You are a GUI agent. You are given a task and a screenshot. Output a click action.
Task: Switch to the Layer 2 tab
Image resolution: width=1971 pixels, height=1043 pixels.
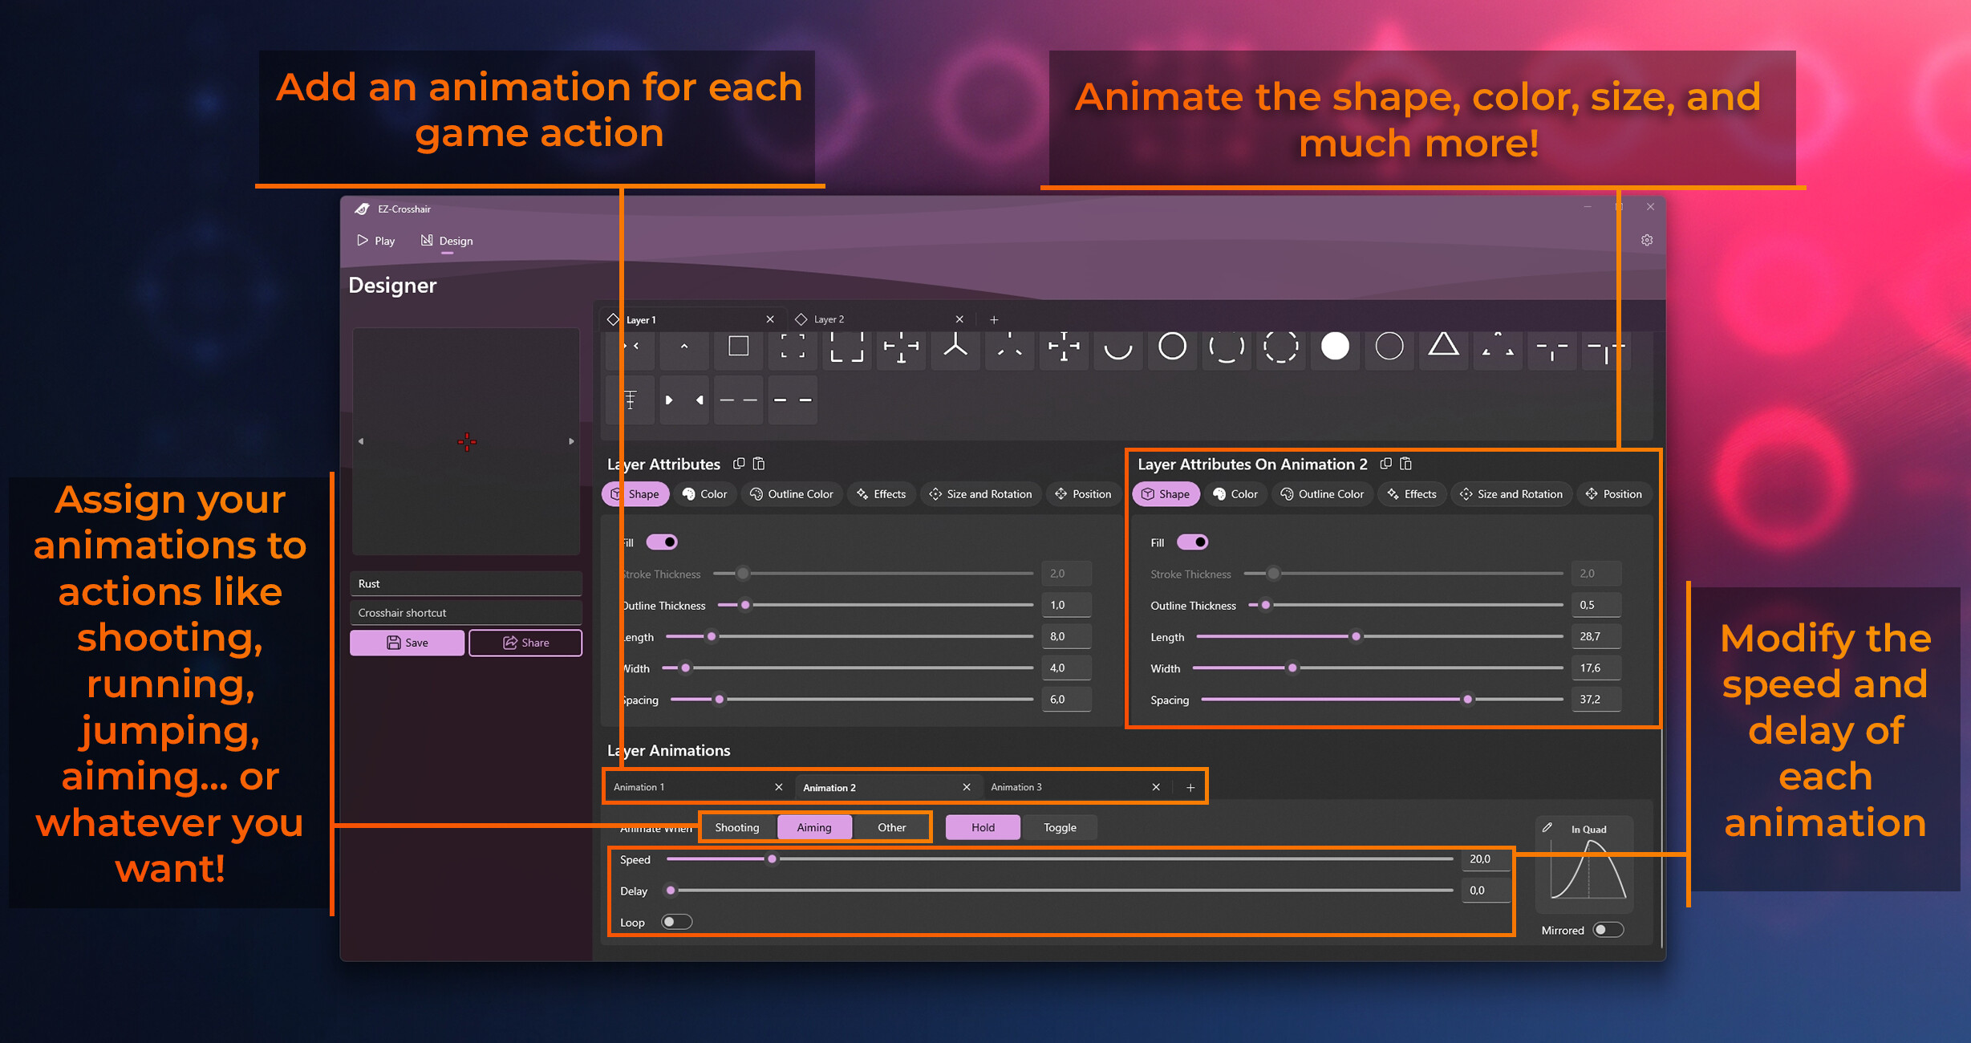point(828,319)
